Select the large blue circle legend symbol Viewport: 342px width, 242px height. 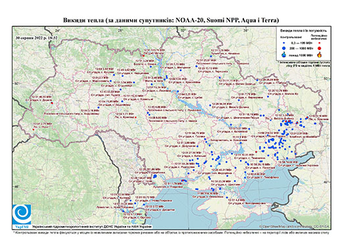(x=284, y=48)
